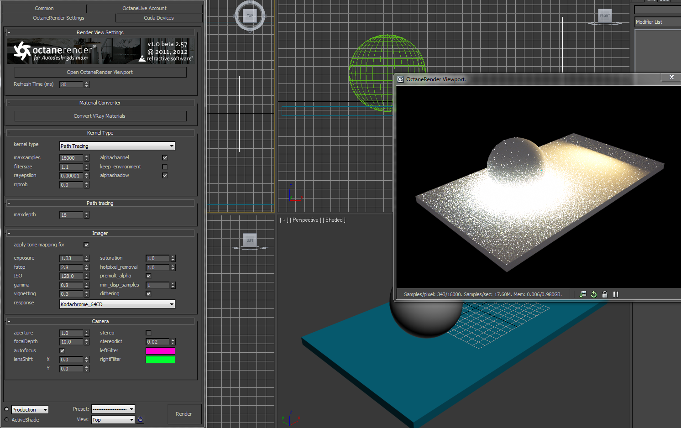This screenshot has width=681, height=428.
Task: Disable the dithering checkbox
Action: coord(148,293)
